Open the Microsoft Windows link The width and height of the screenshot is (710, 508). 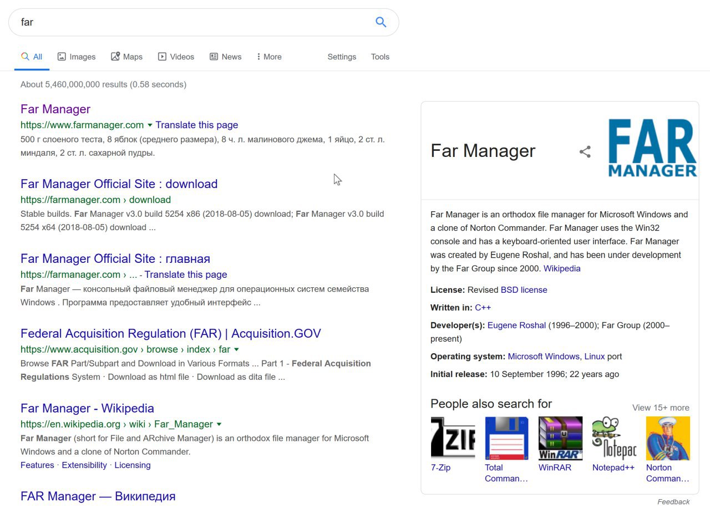[x=544, y=357]
